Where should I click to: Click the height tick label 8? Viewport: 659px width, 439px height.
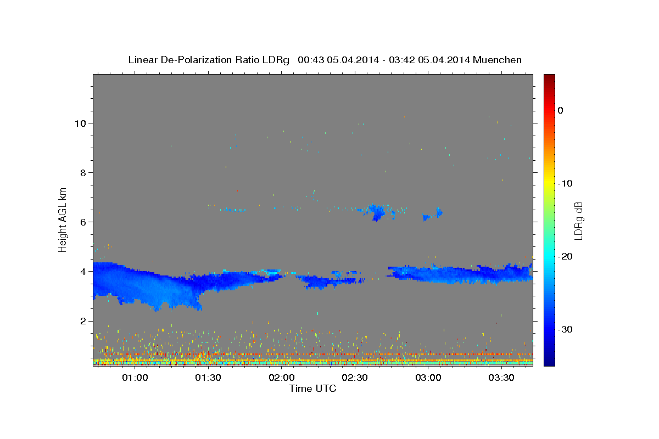84,172
